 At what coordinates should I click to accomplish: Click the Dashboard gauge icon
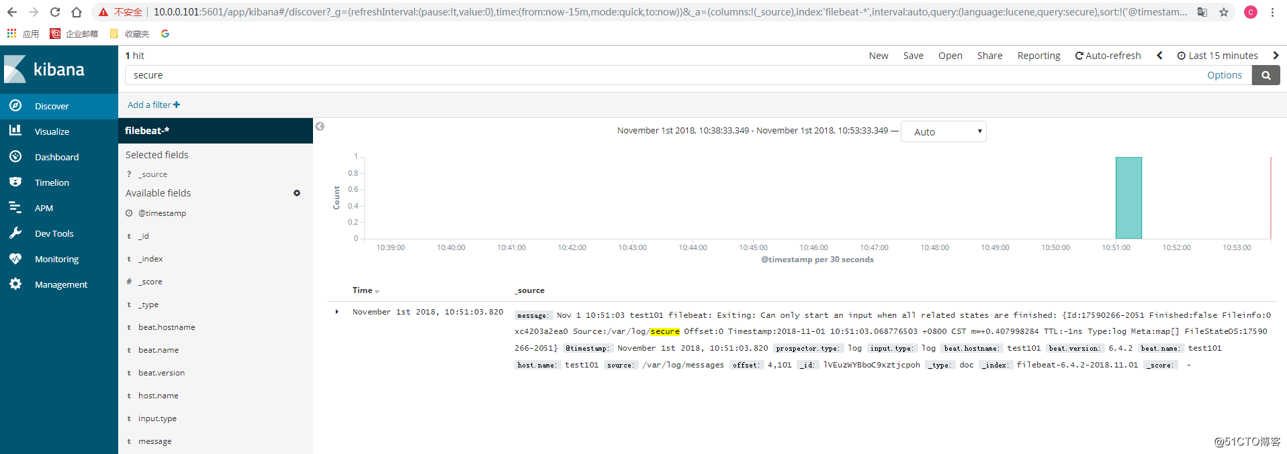(x=15, y=156)
